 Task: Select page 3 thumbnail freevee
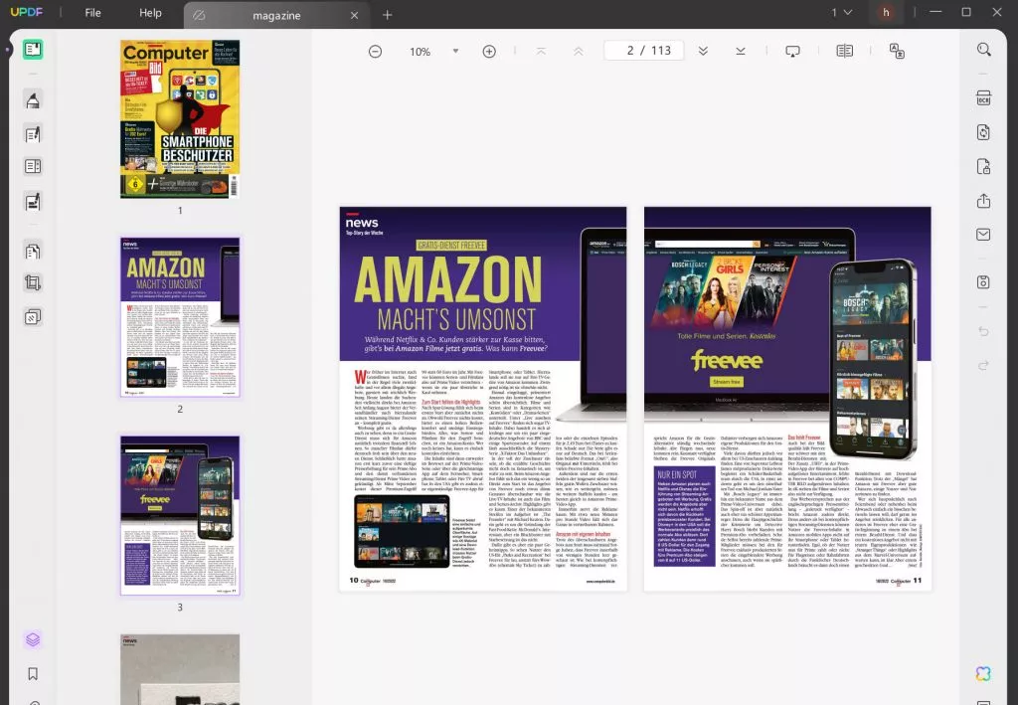180,515
